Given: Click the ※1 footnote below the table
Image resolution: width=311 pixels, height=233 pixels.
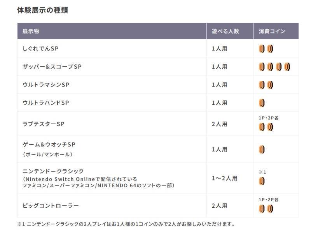Looking at the screenshot, I should (126, 224).
